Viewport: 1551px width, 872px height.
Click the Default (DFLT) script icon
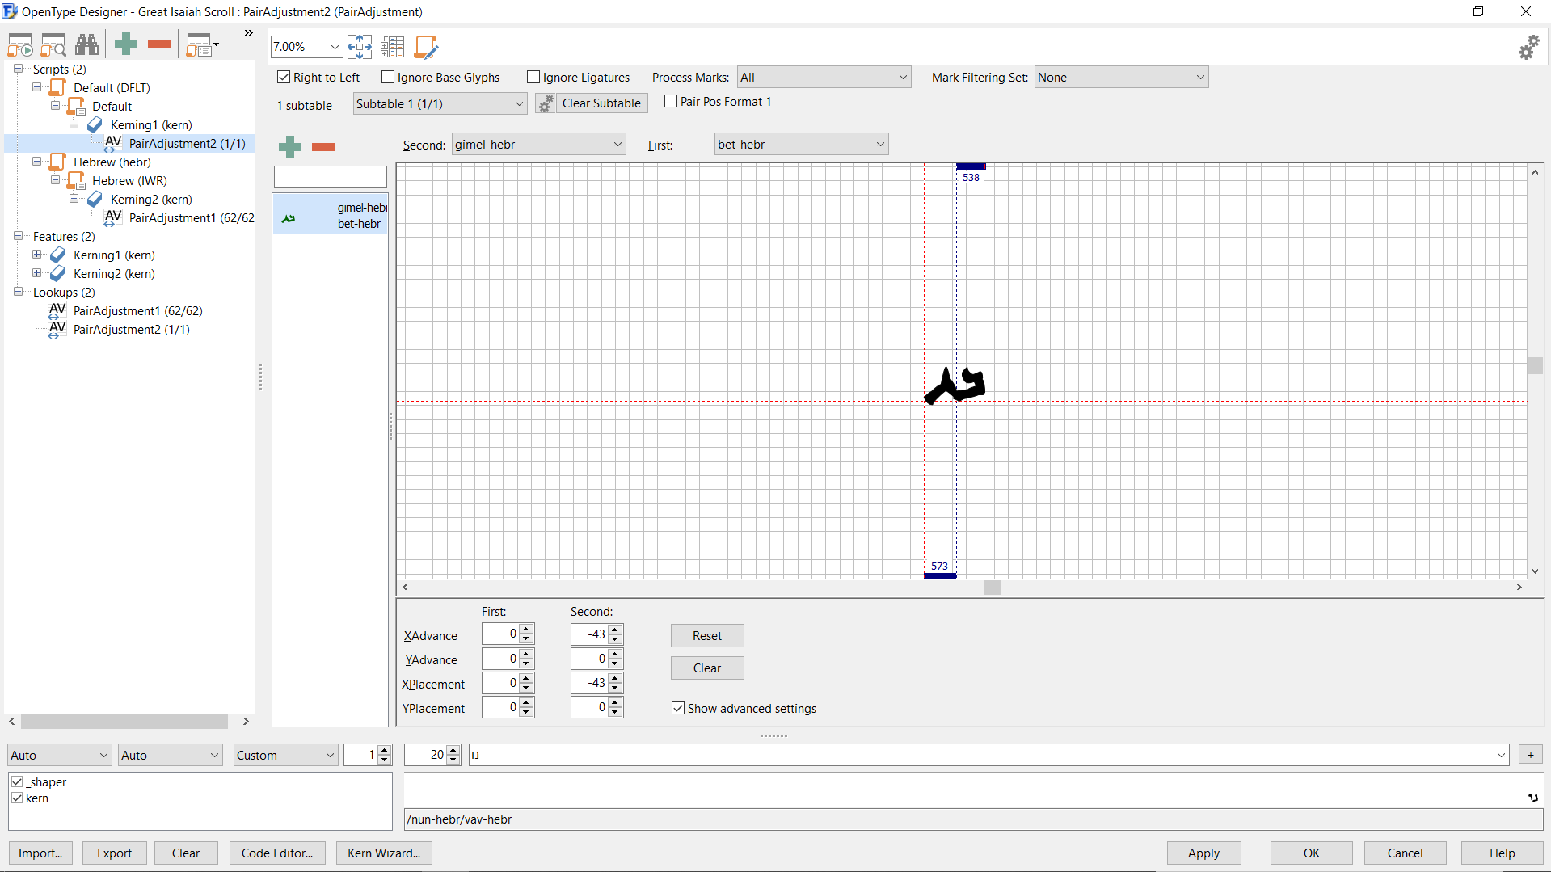(57, 87)
